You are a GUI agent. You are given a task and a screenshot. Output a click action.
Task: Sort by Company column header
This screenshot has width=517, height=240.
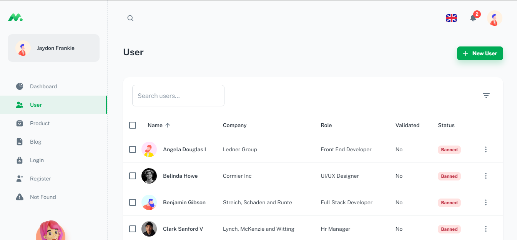[x=234, y=125]
